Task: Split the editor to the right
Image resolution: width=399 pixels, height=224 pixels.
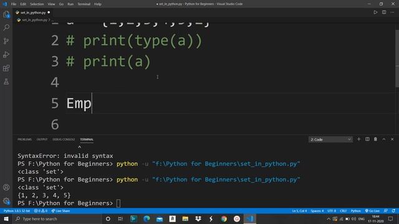Action: (384, 12)
